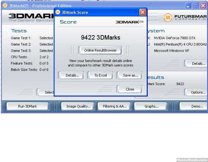Screen dimensions: 208x162
Task: Open Filtering & AA... settings
Action: point(114,106)
